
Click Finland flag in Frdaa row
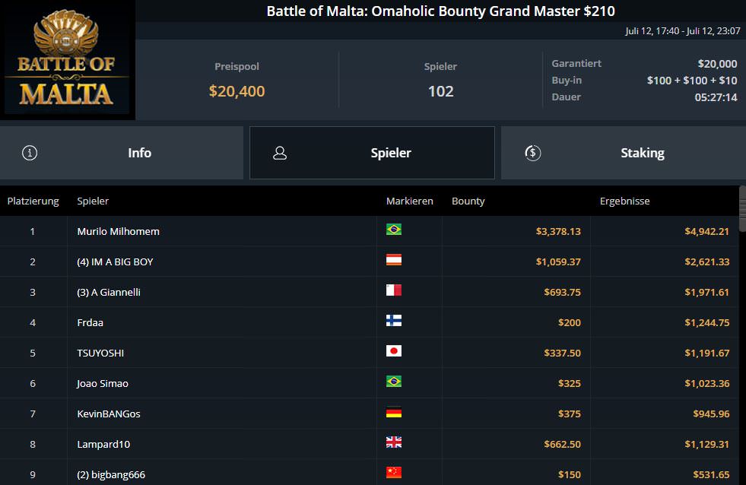coord(393,321)
